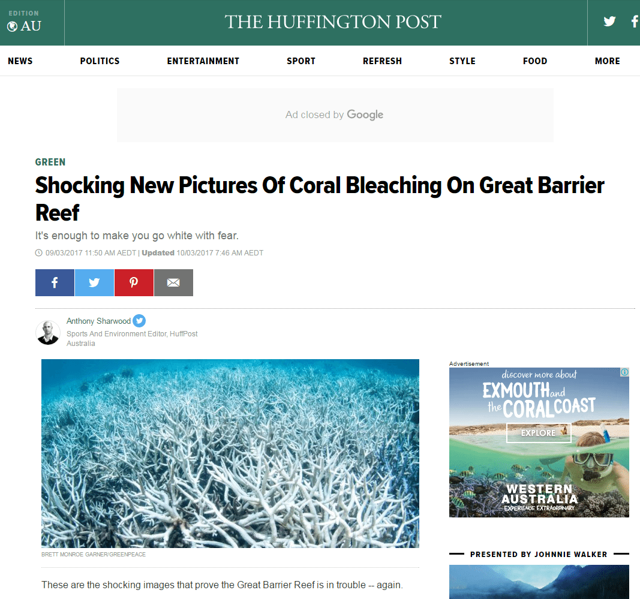Image resolution: width=640 pixels, height=599 pixels.
Task: Open the FOOD section
Action: (x=534, y=61)
